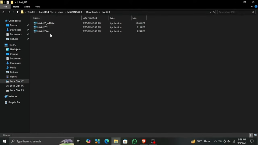Expand the ribbon with chevron arrow
Screen dimensions: 258x145
click(x=252, y=7)
